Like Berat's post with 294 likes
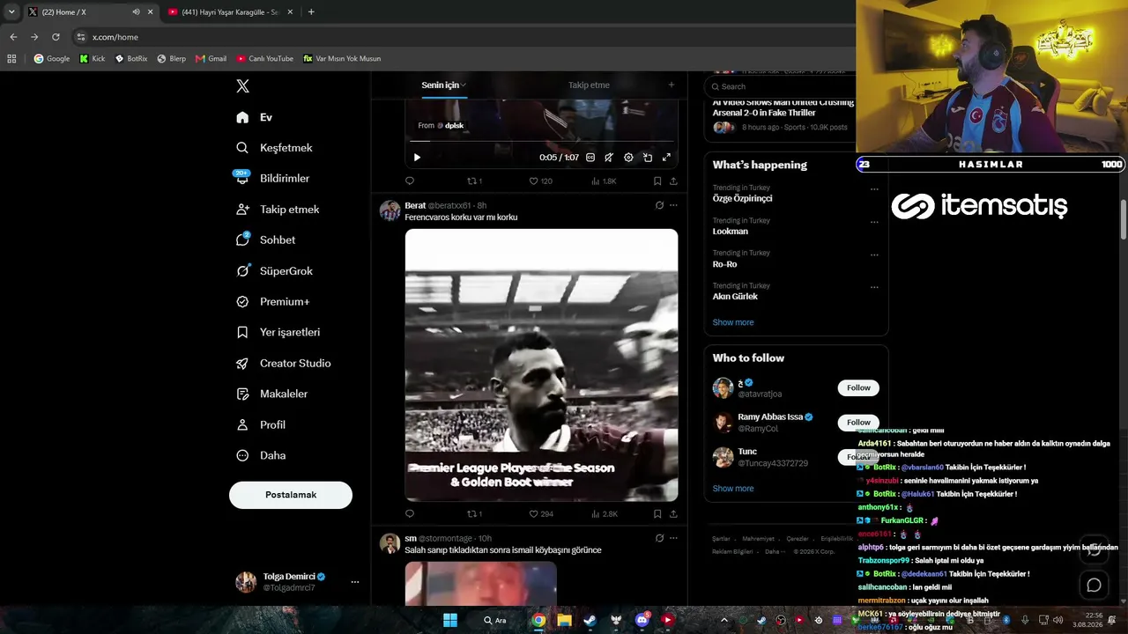 (541, 514)
